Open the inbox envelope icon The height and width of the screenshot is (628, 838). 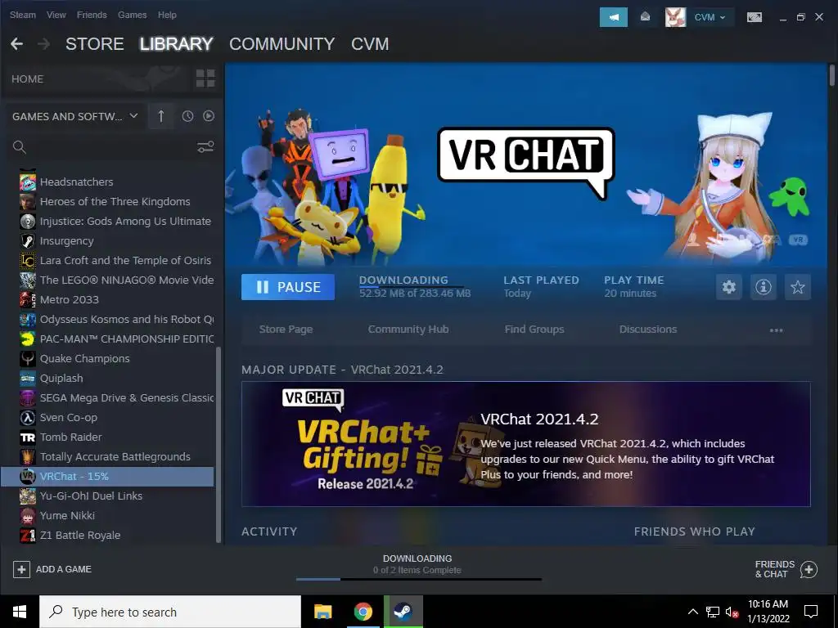[x=645, y=17]
